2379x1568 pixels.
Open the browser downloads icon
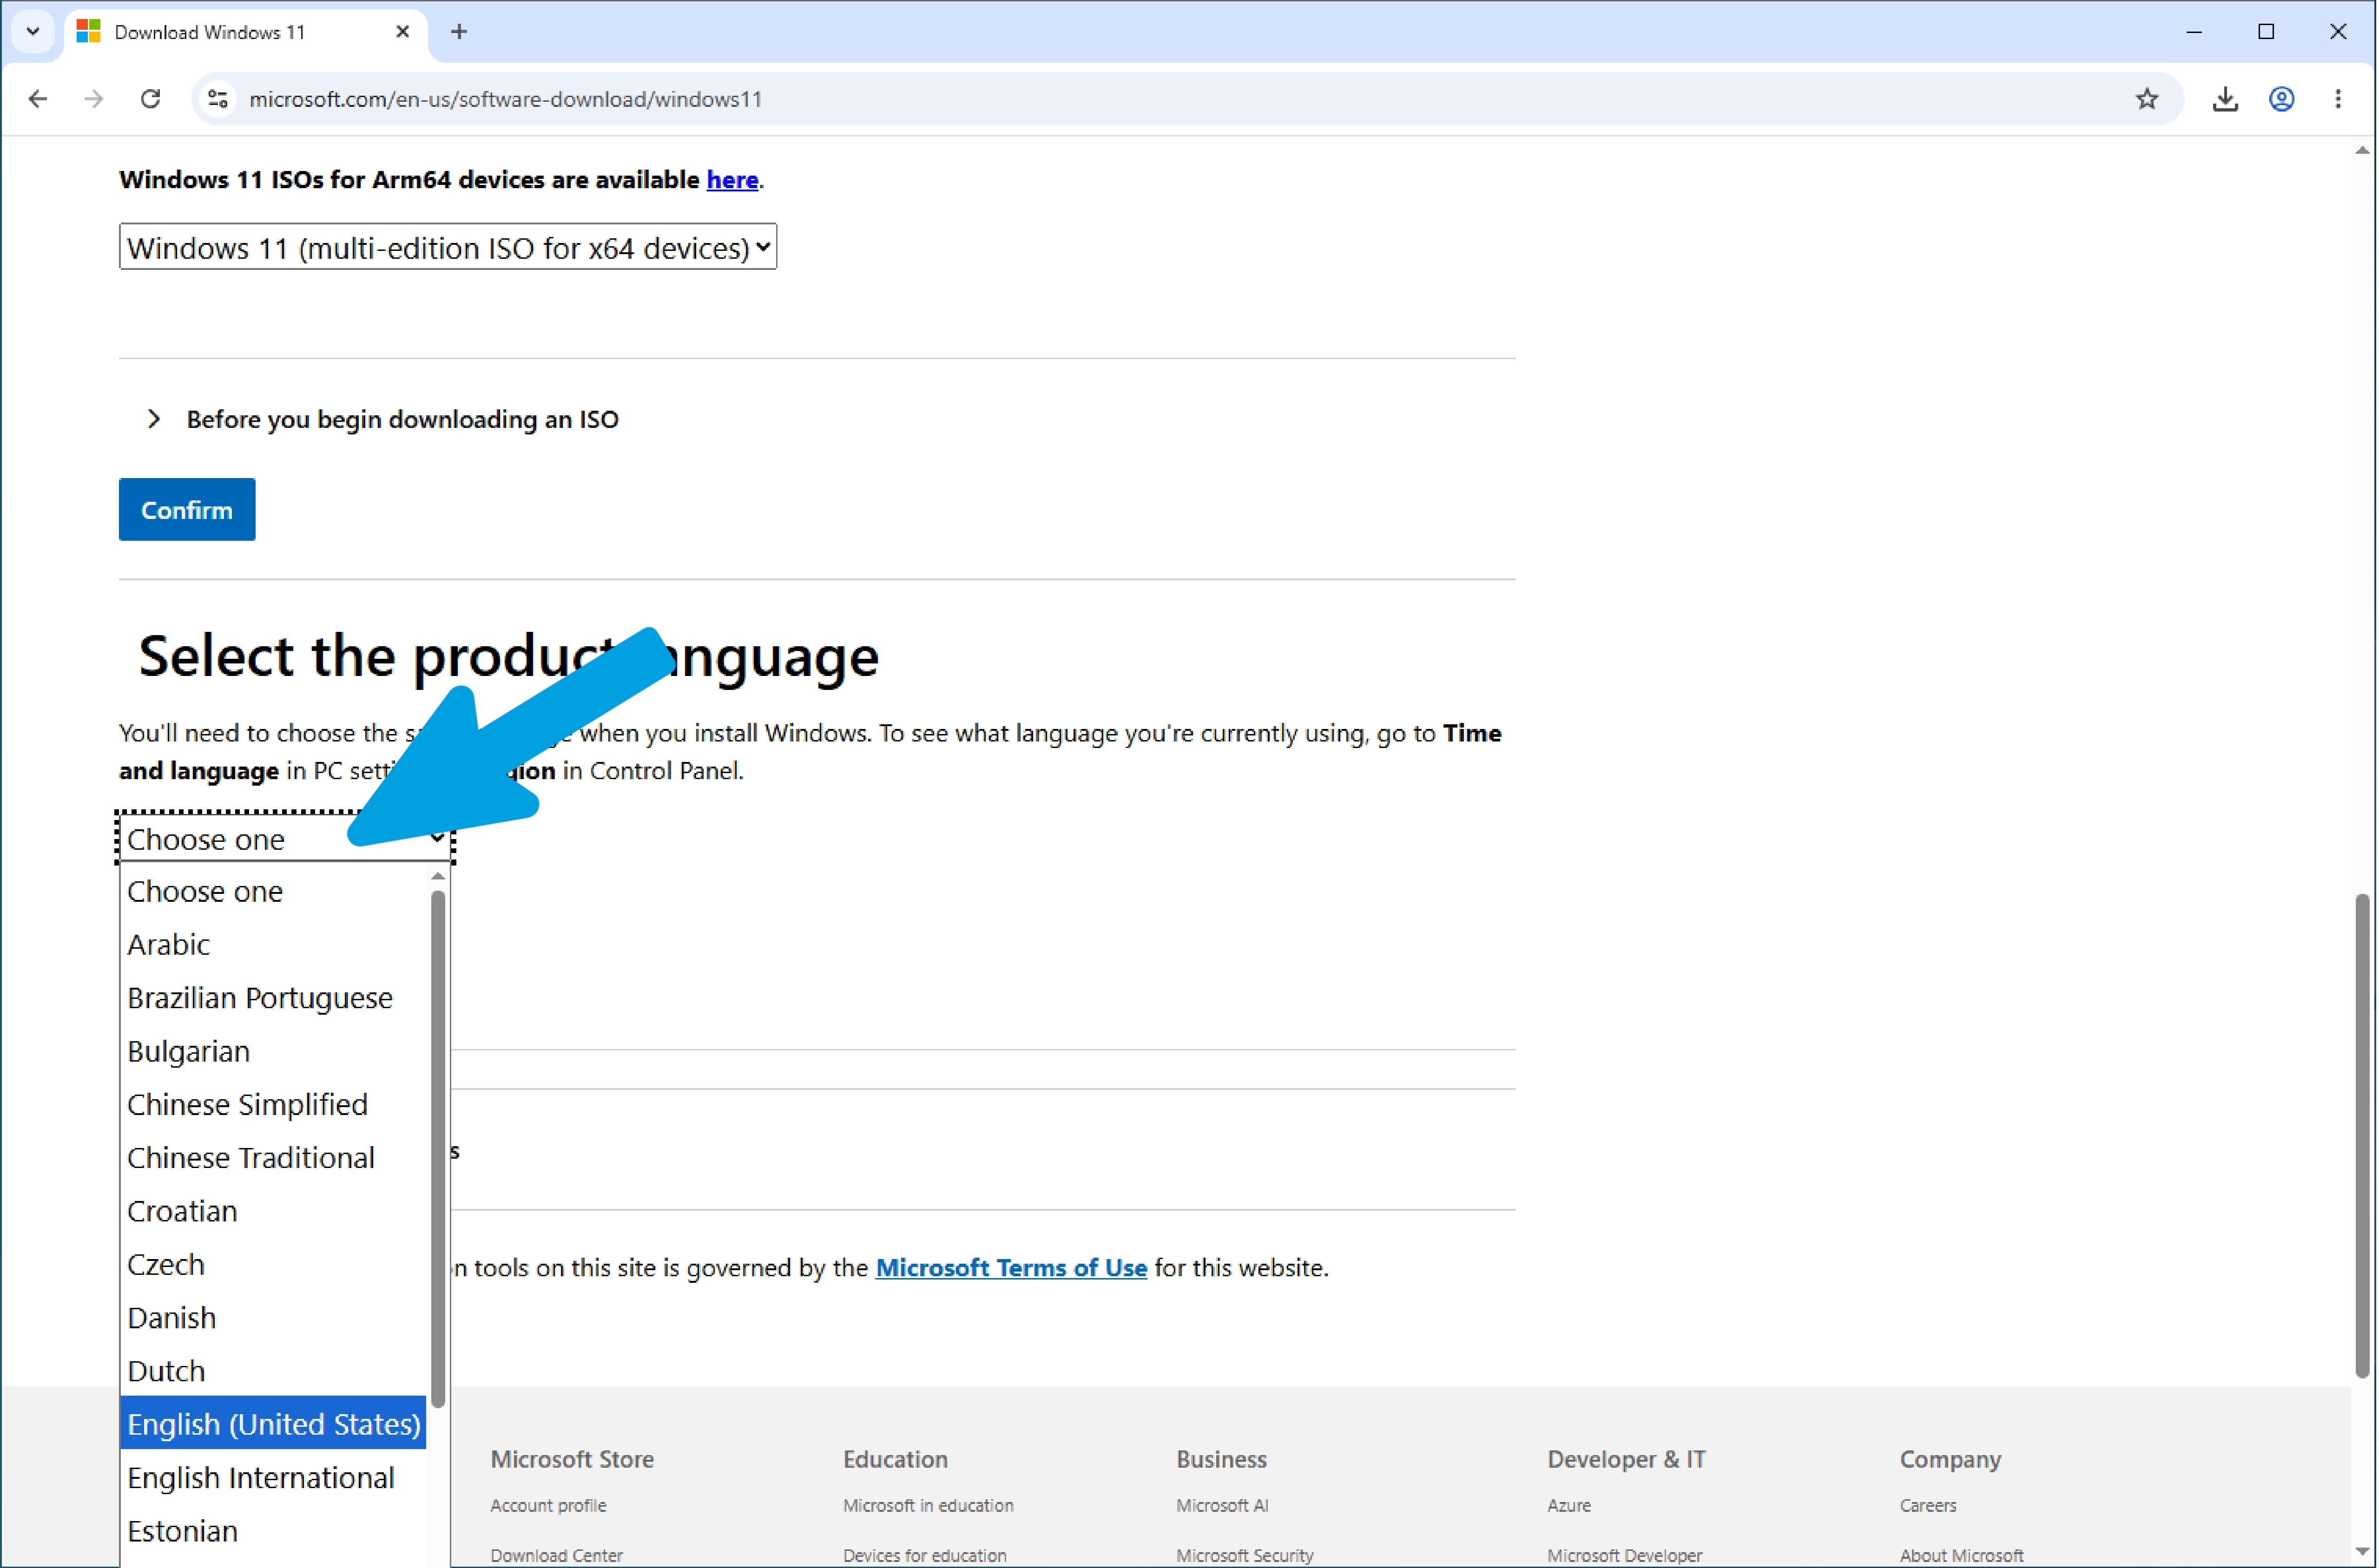2225,99
